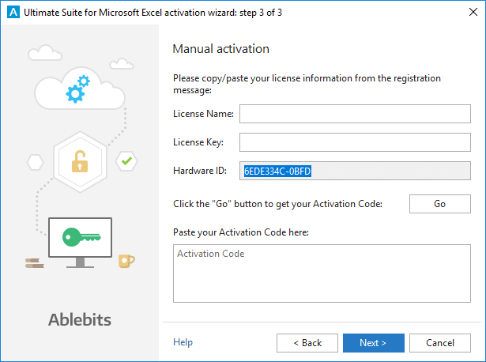
Task: Click the Ablebits brand text
Action: click(x=80, y=320)
